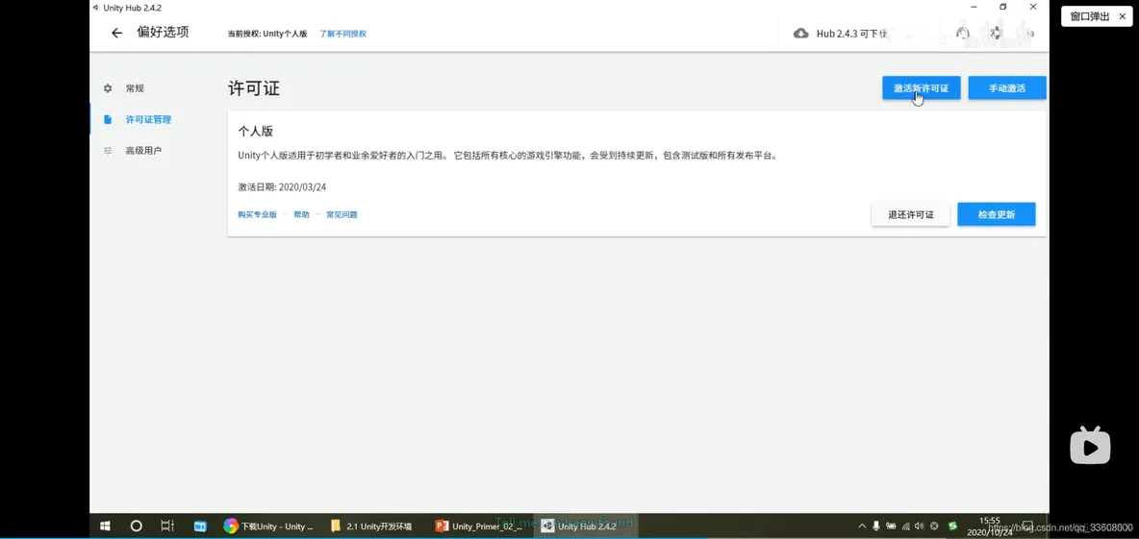Open the Windows Start menu
The width and height of the screenshot is (1139, 539).
[105, 526]
